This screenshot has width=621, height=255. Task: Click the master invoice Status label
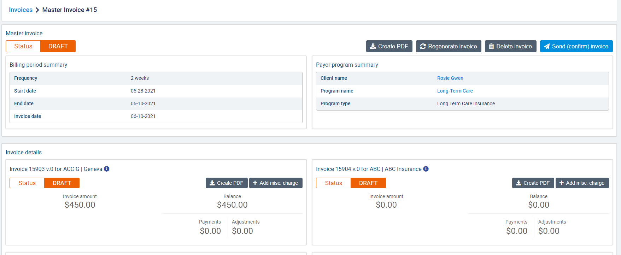click(x=23, y=46)
